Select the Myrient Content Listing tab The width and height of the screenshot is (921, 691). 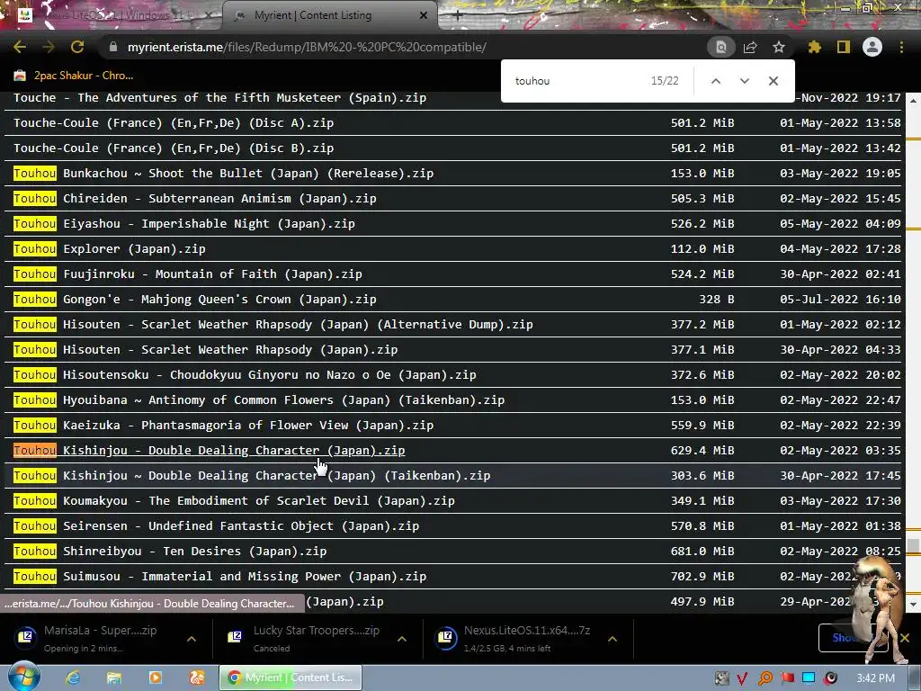click(x=329, y=15)
